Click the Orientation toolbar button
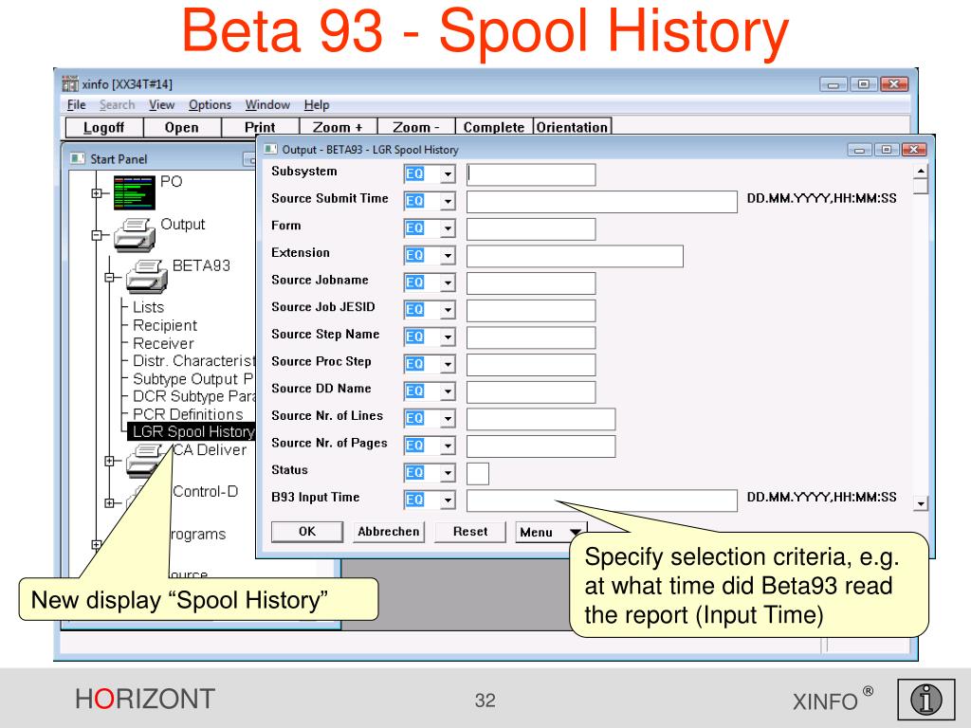971x728 pixels. tap(572, 128)
